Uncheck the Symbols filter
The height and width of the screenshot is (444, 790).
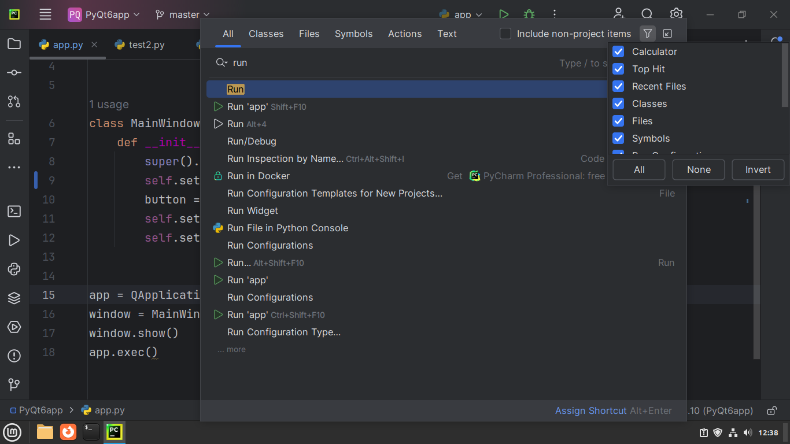coord(618,138)
